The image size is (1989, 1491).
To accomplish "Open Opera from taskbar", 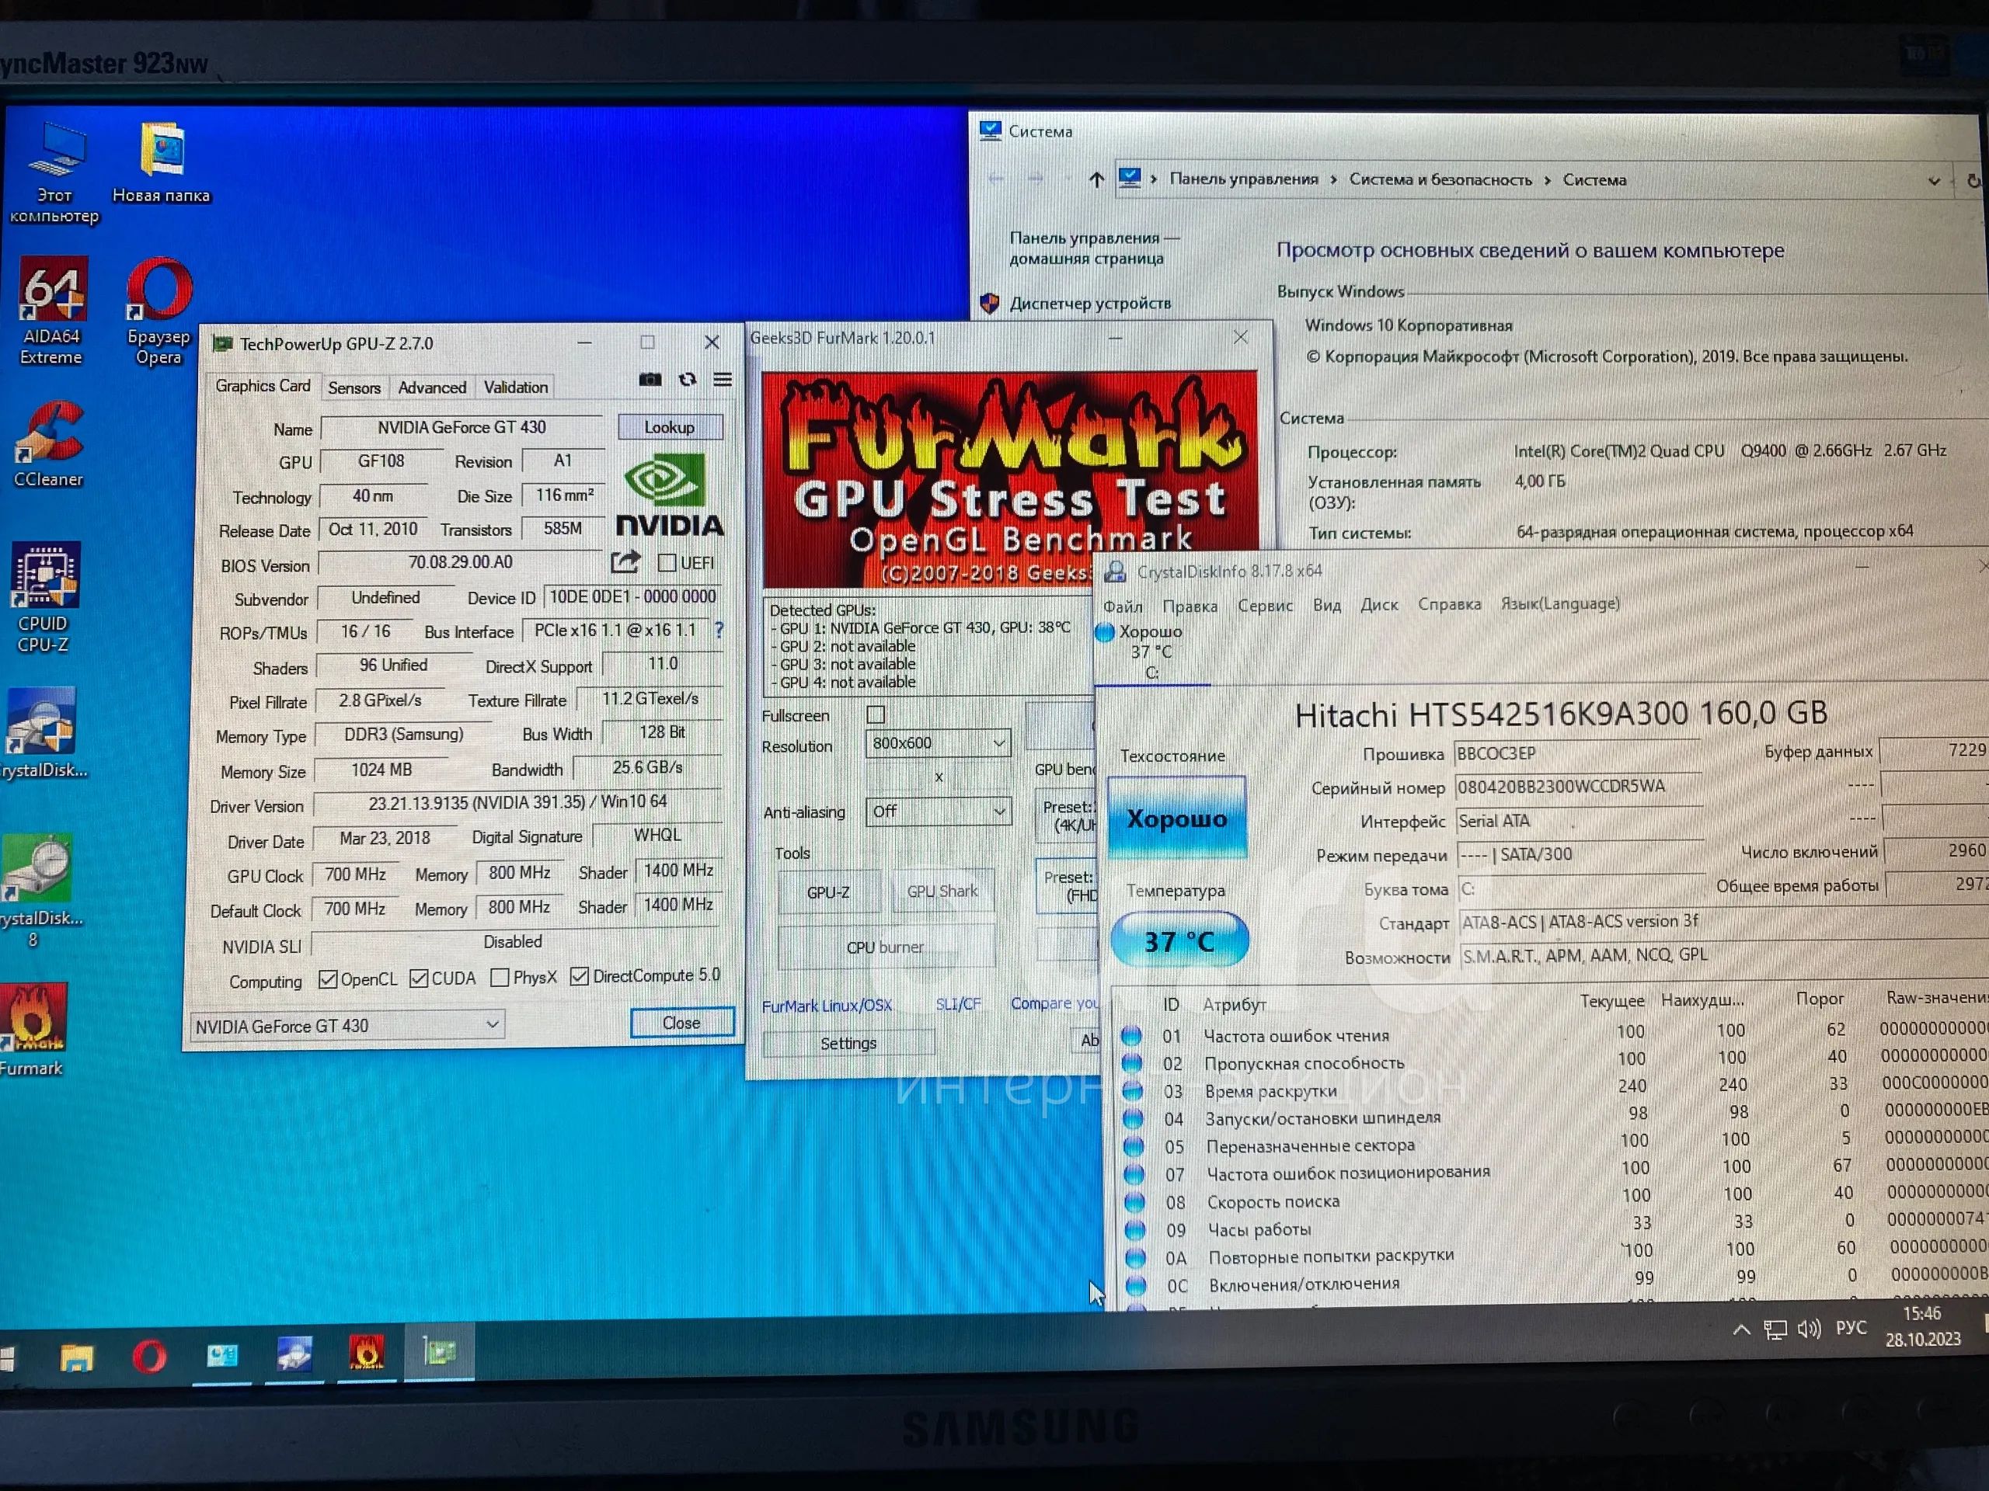I will click(x=149, y=1356).
